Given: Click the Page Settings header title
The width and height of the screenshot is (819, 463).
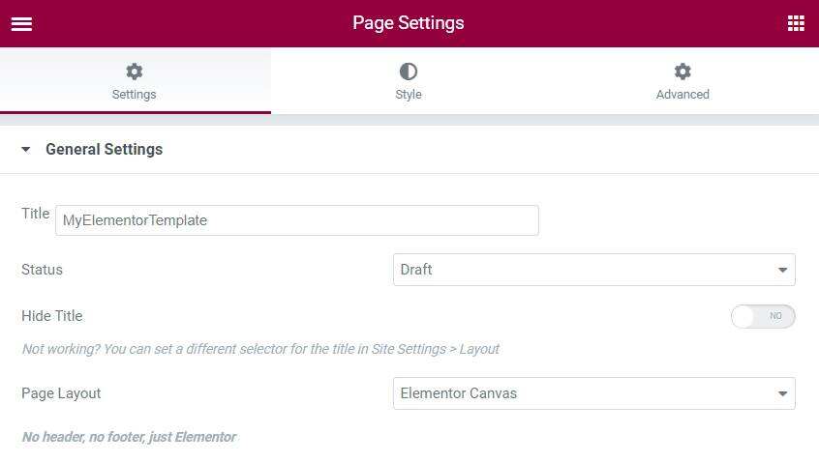Looking at the screenshot, I should (x=409, y=23).
